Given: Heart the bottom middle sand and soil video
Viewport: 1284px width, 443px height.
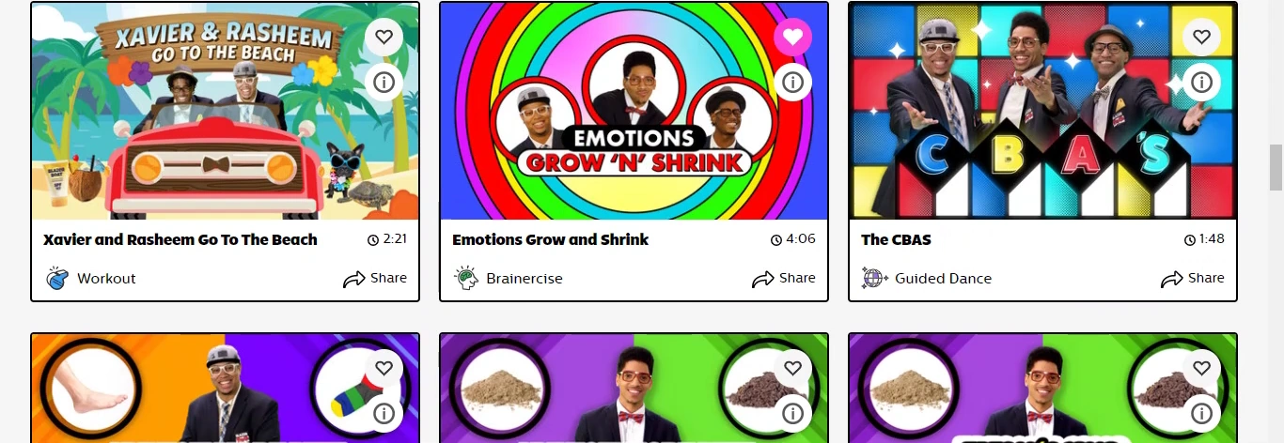Looking at the screenshot, I should [792, 368].
